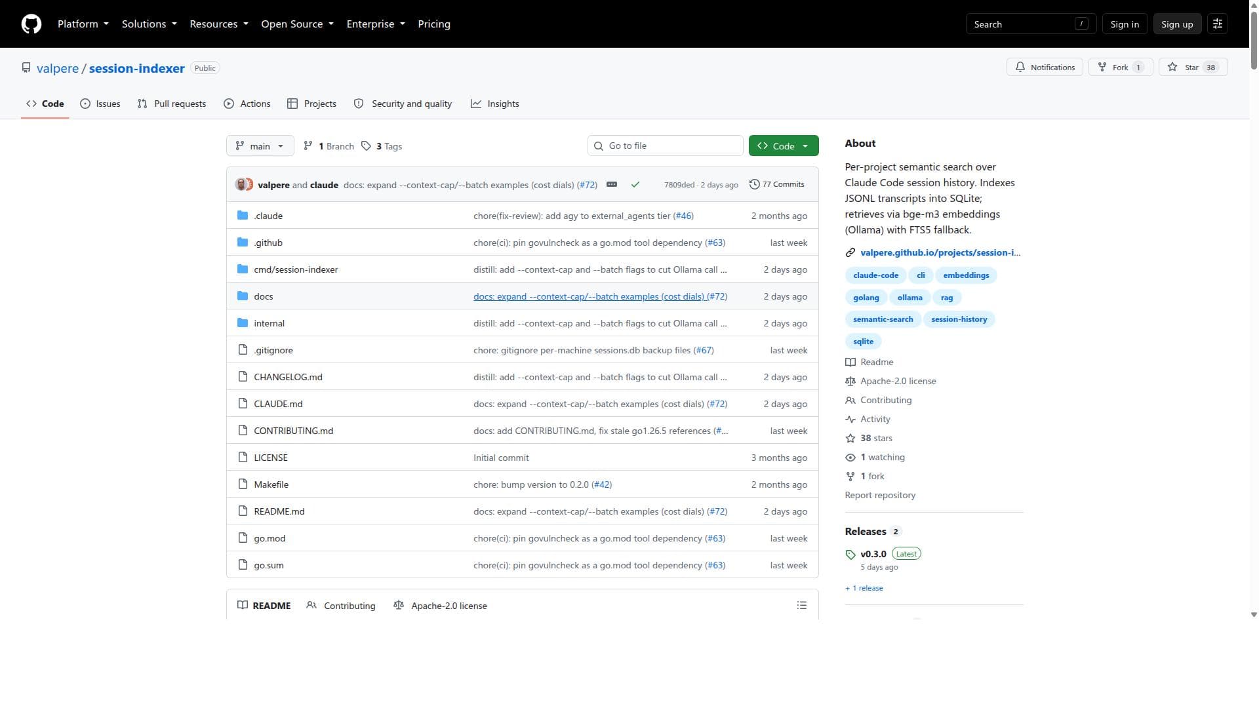Image resolution: width=1259 pixels, height=708 pixels.
Task: Open the appearance settings icon in header
Action: click(x=1218, y=24)
